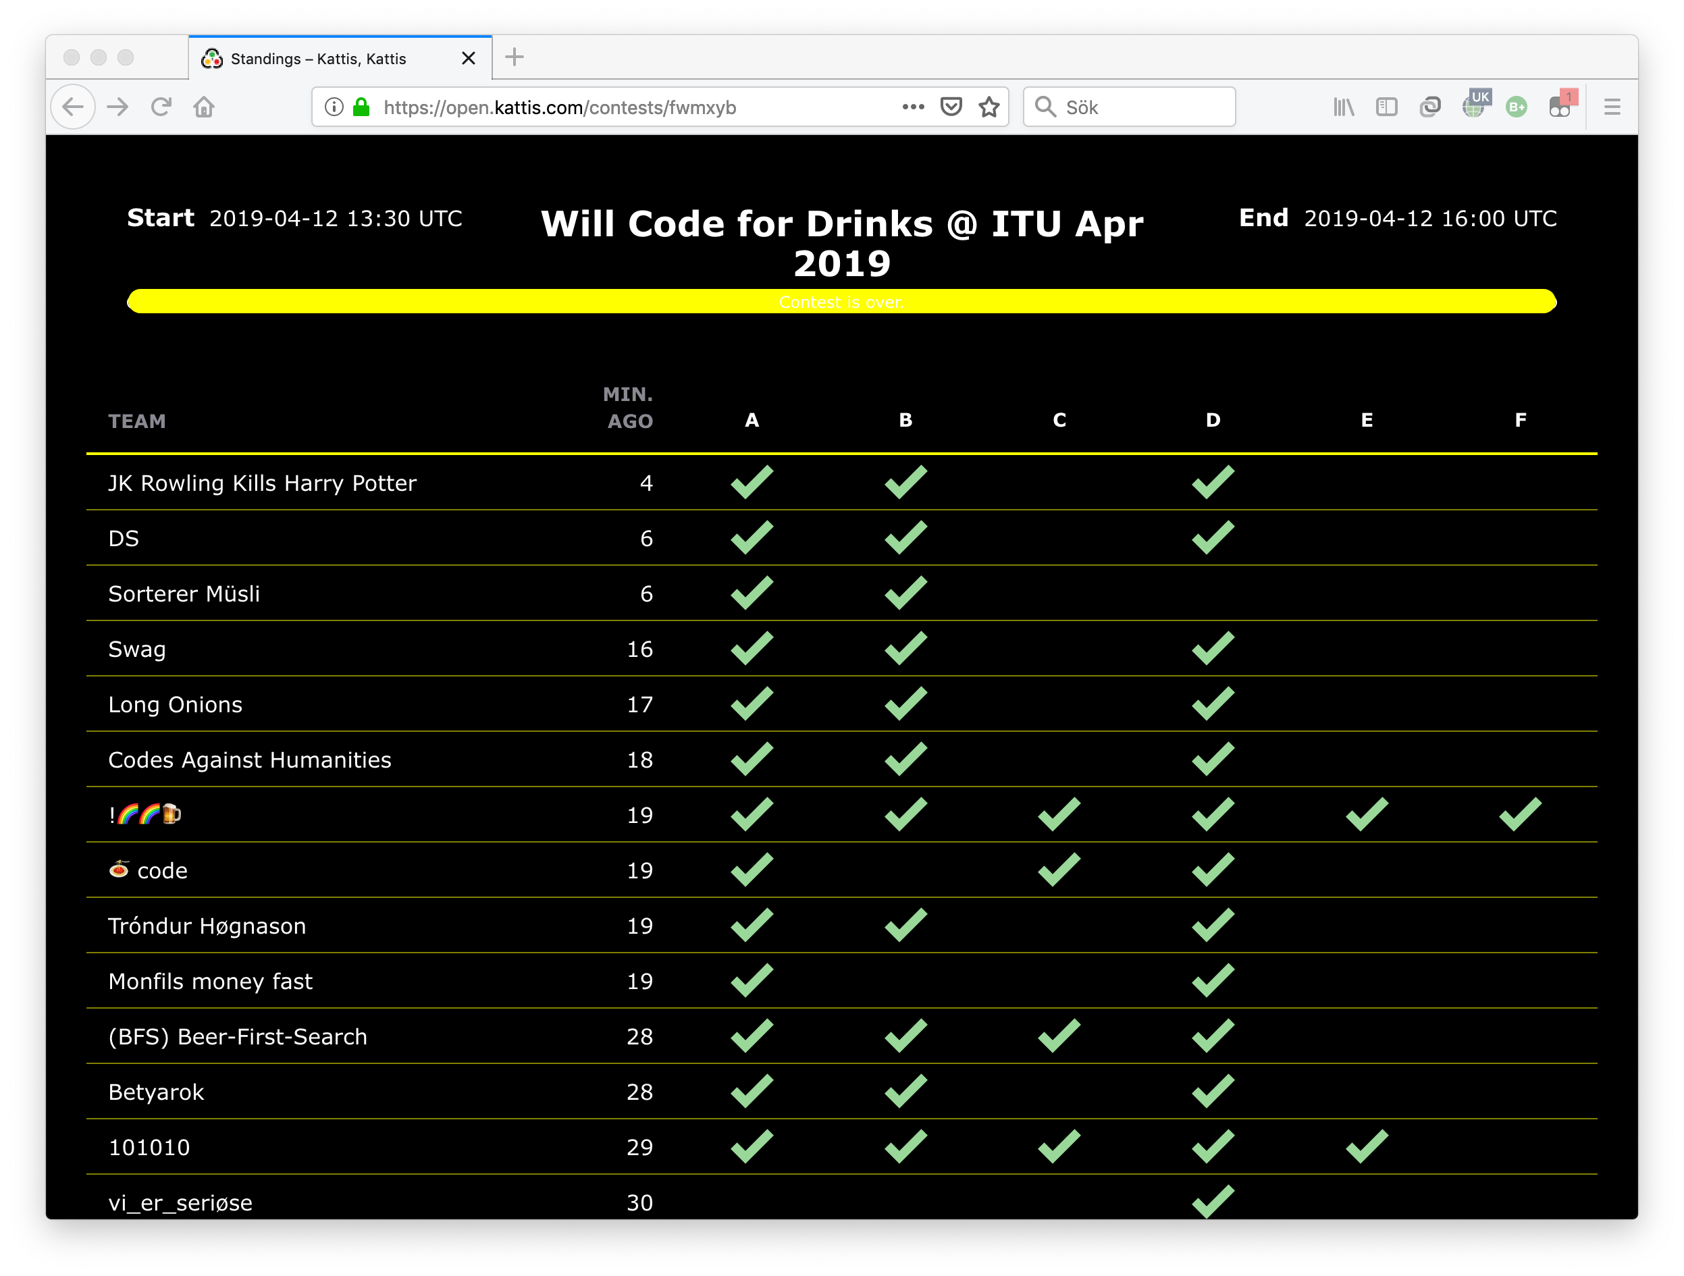Show the sidebar panel

point(1386,107)
